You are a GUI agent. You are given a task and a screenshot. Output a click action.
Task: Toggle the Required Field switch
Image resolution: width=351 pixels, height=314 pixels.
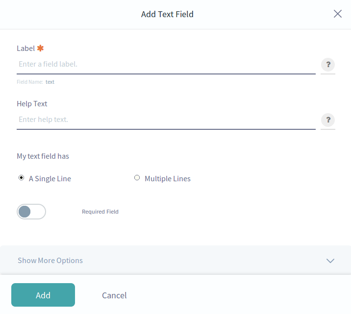click(31, 212)
